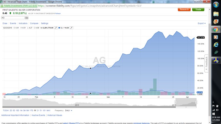Select the 10D time range
The image size is (221, 124).
pyautogui.click(x=17, y=110)
